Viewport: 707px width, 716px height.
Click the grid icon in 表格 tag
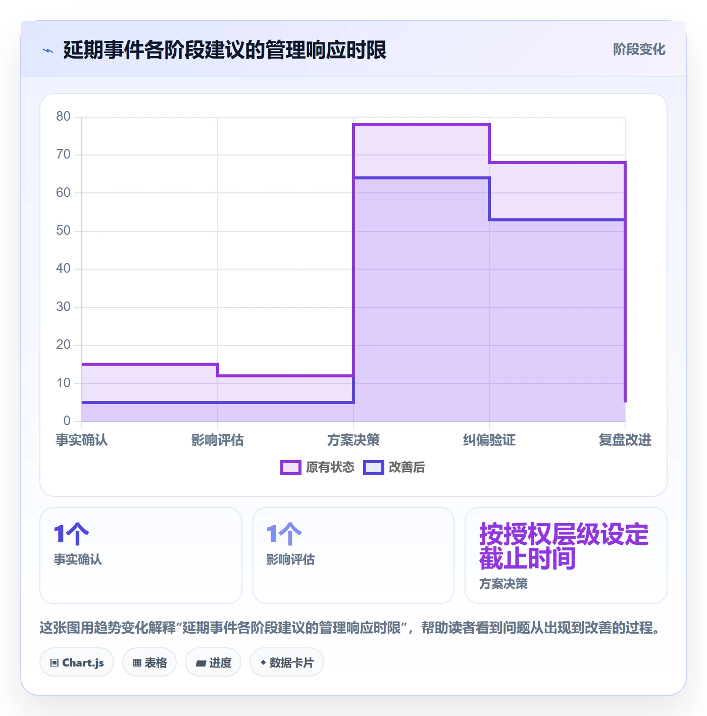tap(137, 663)
